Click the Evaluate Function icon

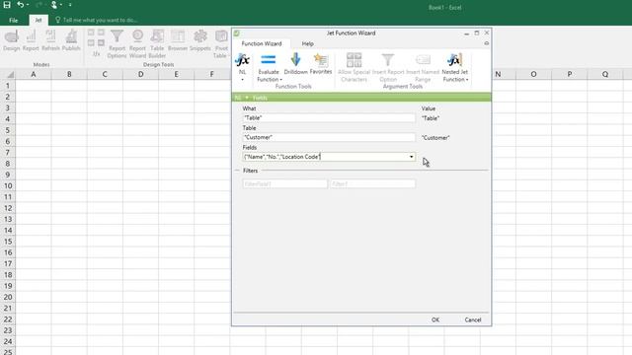[268, 60]
